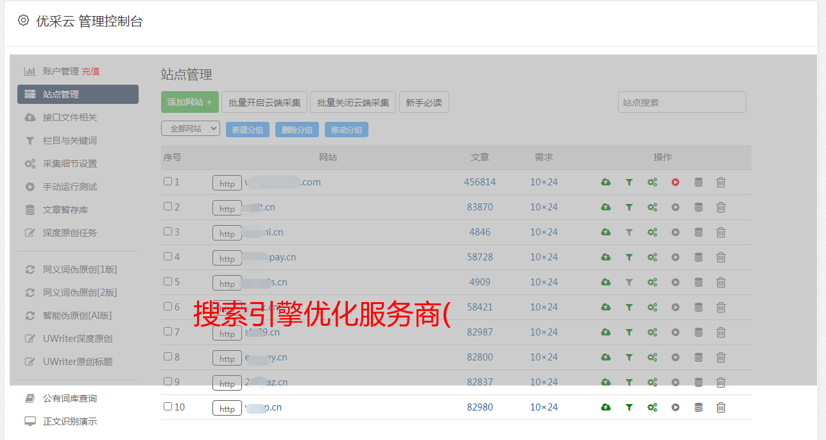Open 采集细节设置 sidebar item
Screen dimensions: 826x440
coord(70,164)
